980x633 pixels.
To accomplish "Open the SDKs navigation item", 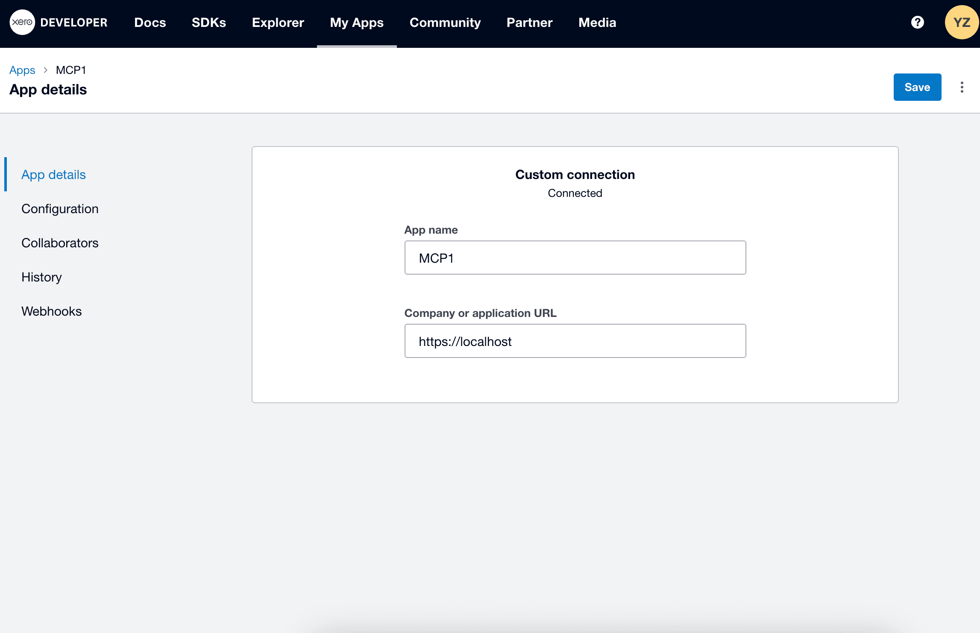I will point(208,22).
